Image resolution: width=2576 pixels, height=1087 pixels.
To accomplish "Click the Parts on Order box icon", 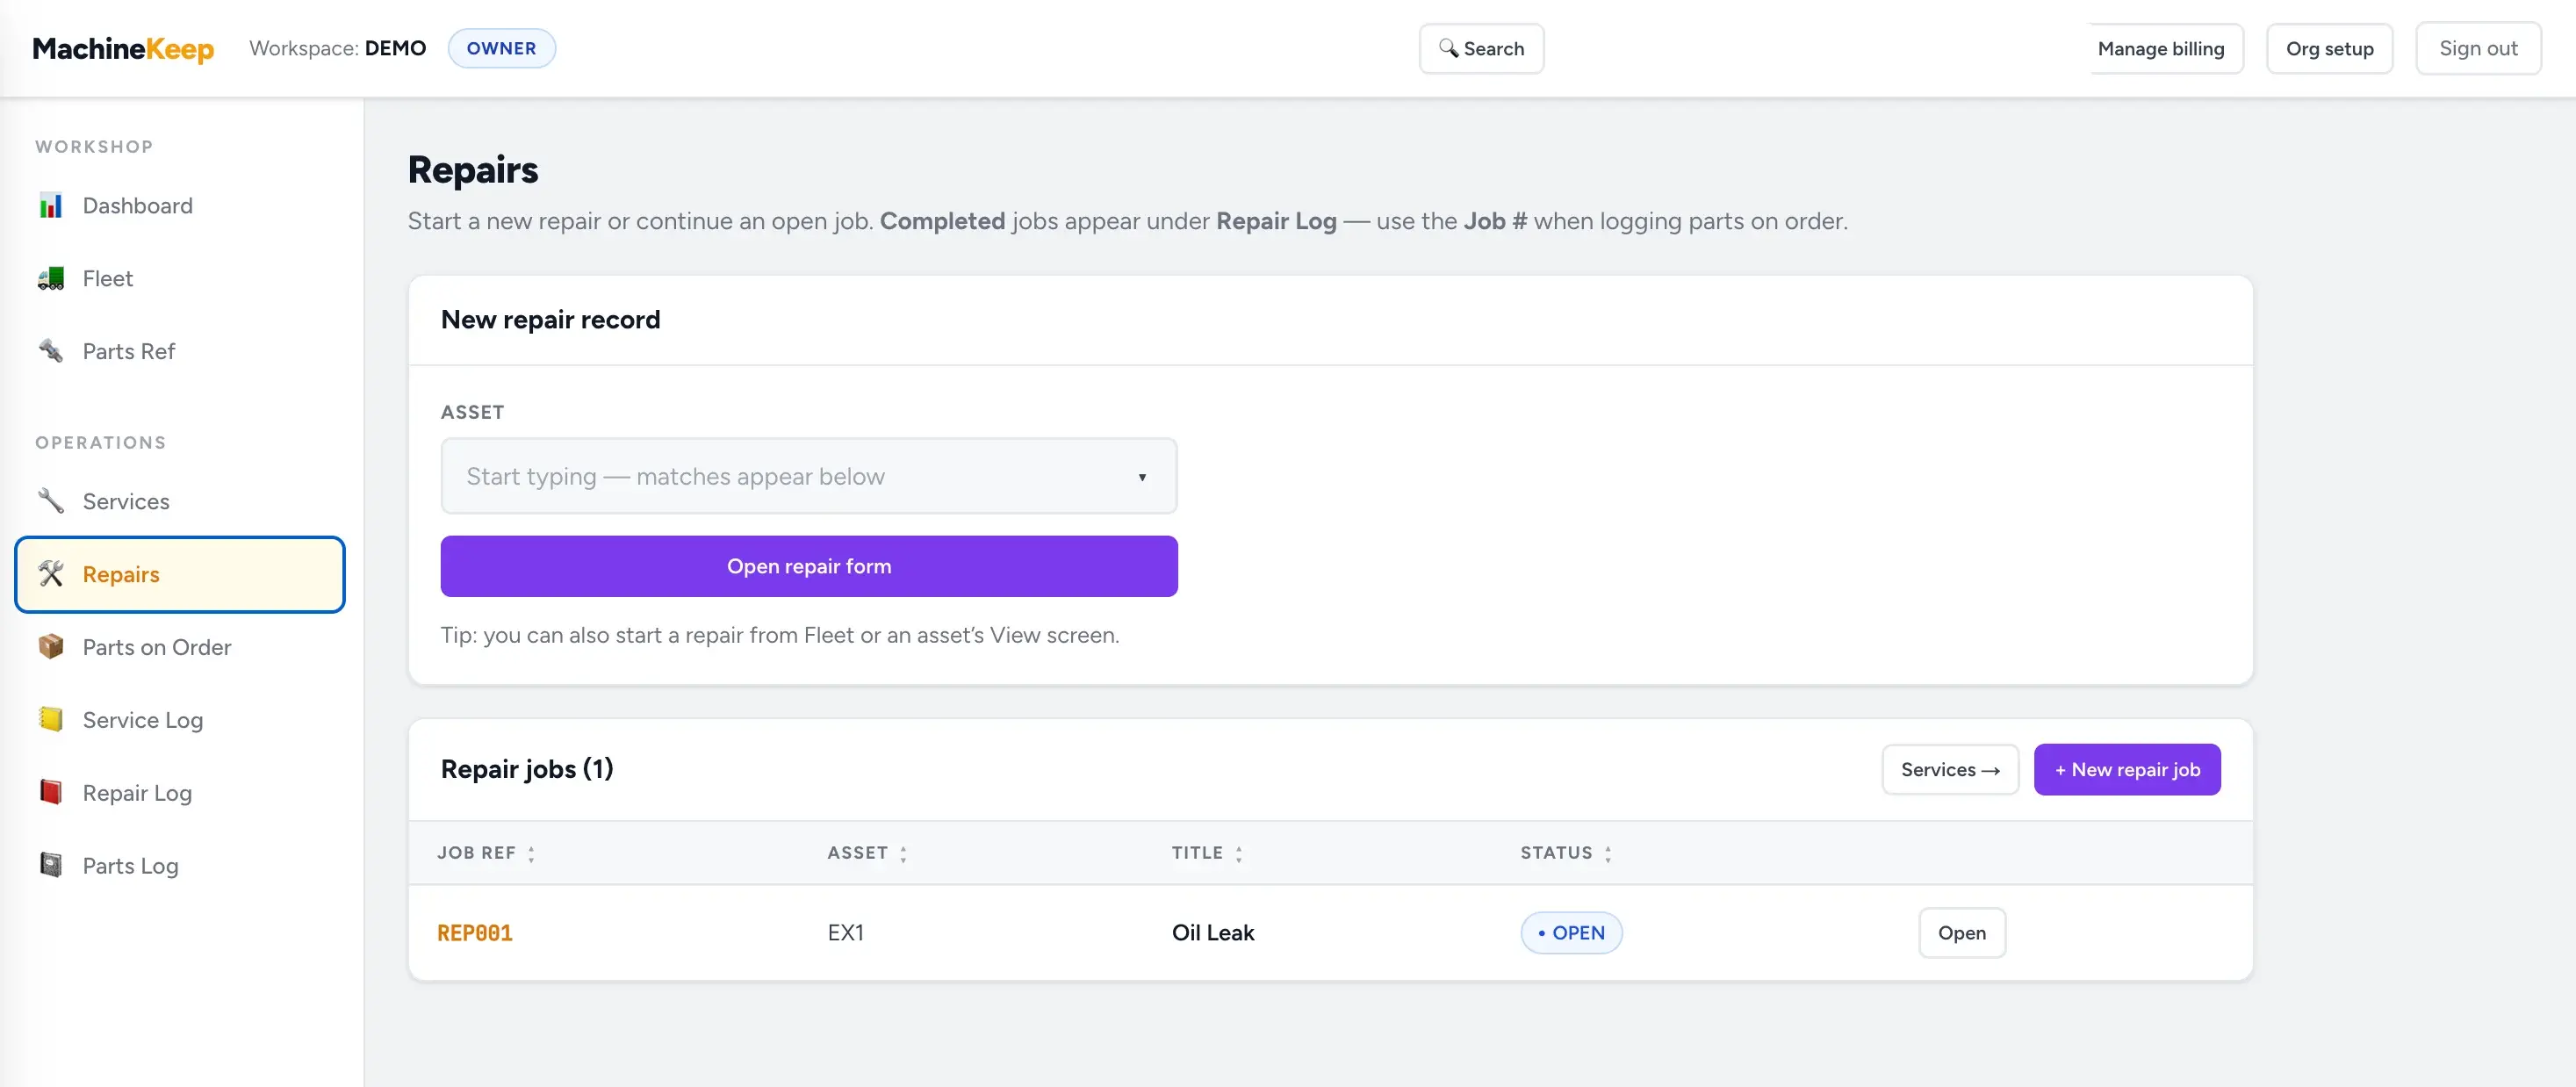I will (51, 647).
